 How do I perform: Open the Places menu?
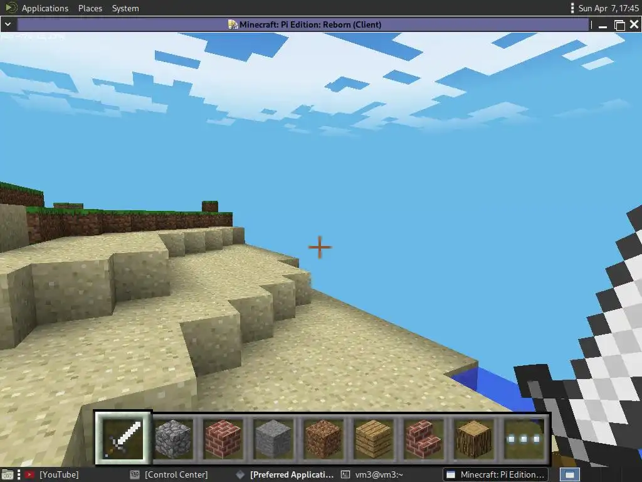coord(90,8)
